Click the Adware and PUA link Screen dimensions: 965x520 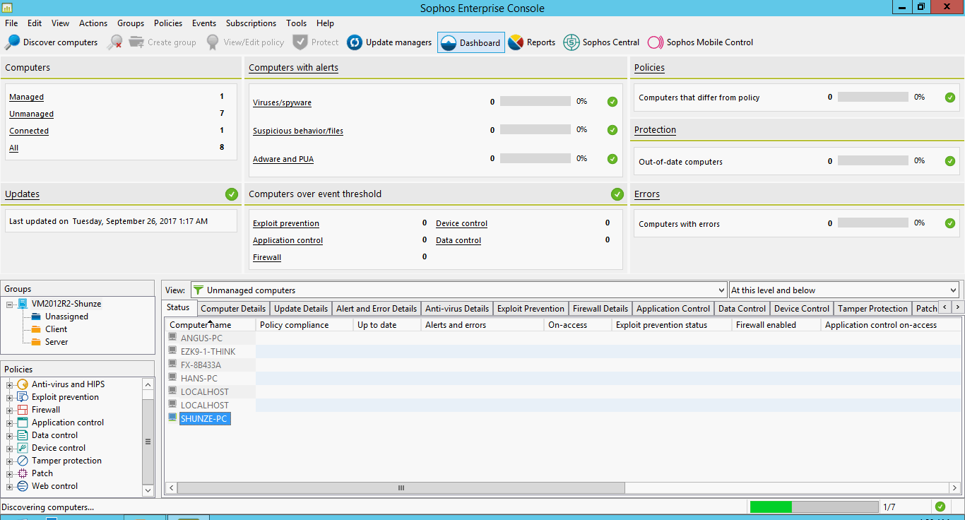click(x=283, y=159)
